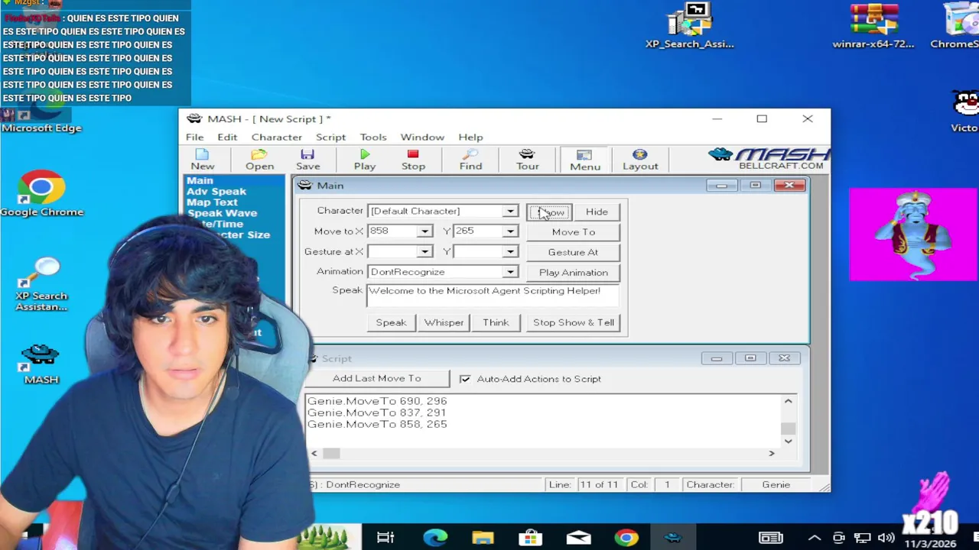Open Mail app from the taskbar
The image size is (979, 550).
[578, 538]
